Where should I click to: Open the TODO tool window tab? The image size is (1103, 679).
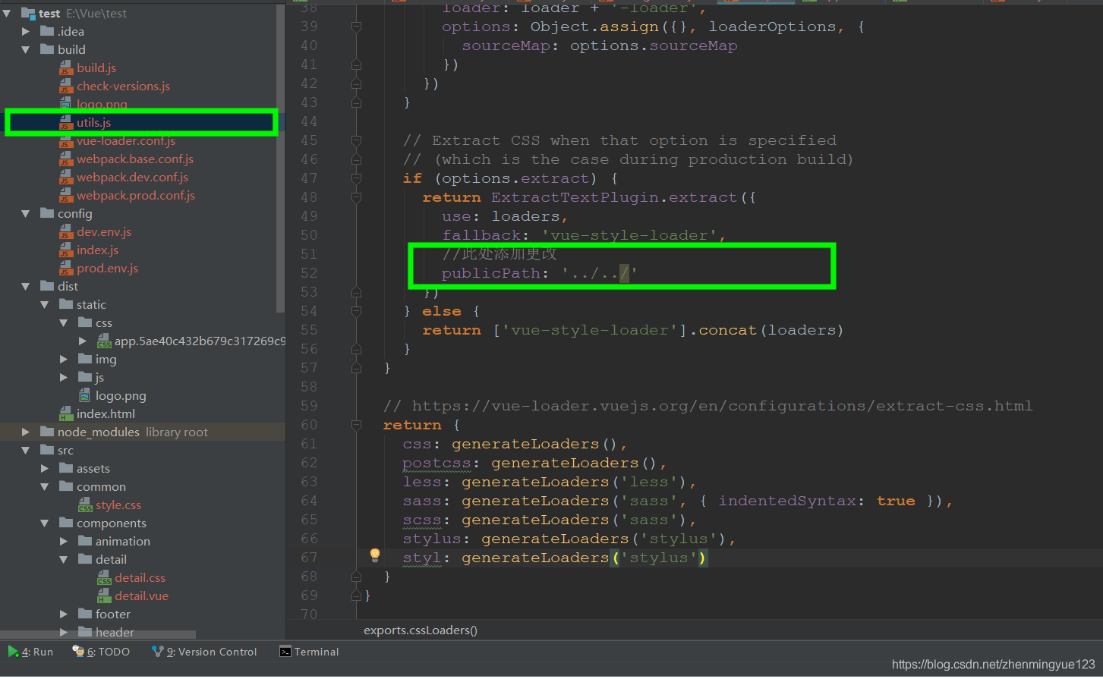tap(101, 652)
